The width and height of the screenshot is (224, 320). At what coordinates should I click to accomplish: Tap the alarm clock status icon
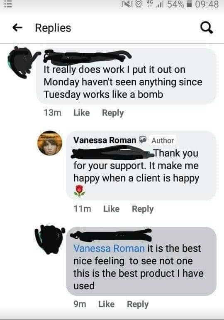[139, 4]
